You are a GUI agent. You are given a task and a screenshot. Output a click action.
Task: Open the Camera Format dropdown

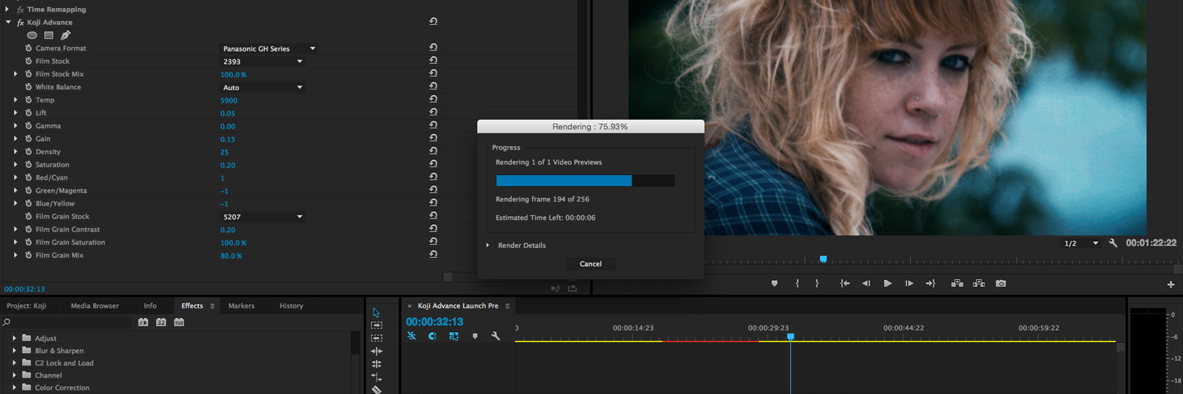tap(268, 49)
